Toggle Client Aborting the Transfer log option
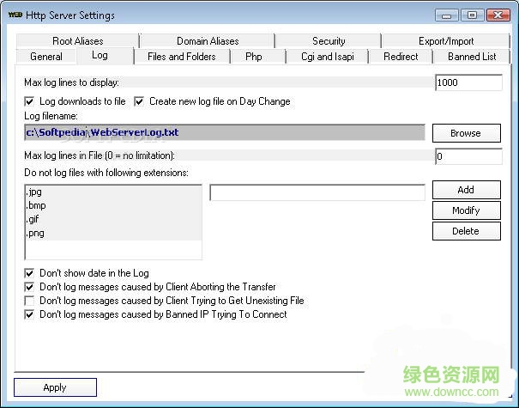519x408 pixels. pos(30,287)
